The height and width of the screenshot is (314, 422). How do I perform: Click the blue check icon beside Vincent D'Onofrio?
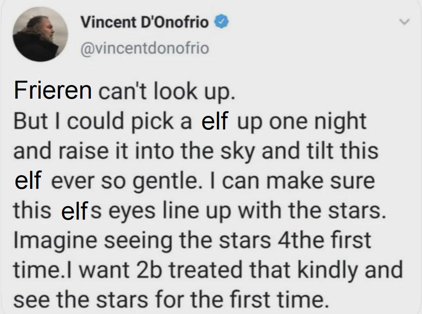222,22
